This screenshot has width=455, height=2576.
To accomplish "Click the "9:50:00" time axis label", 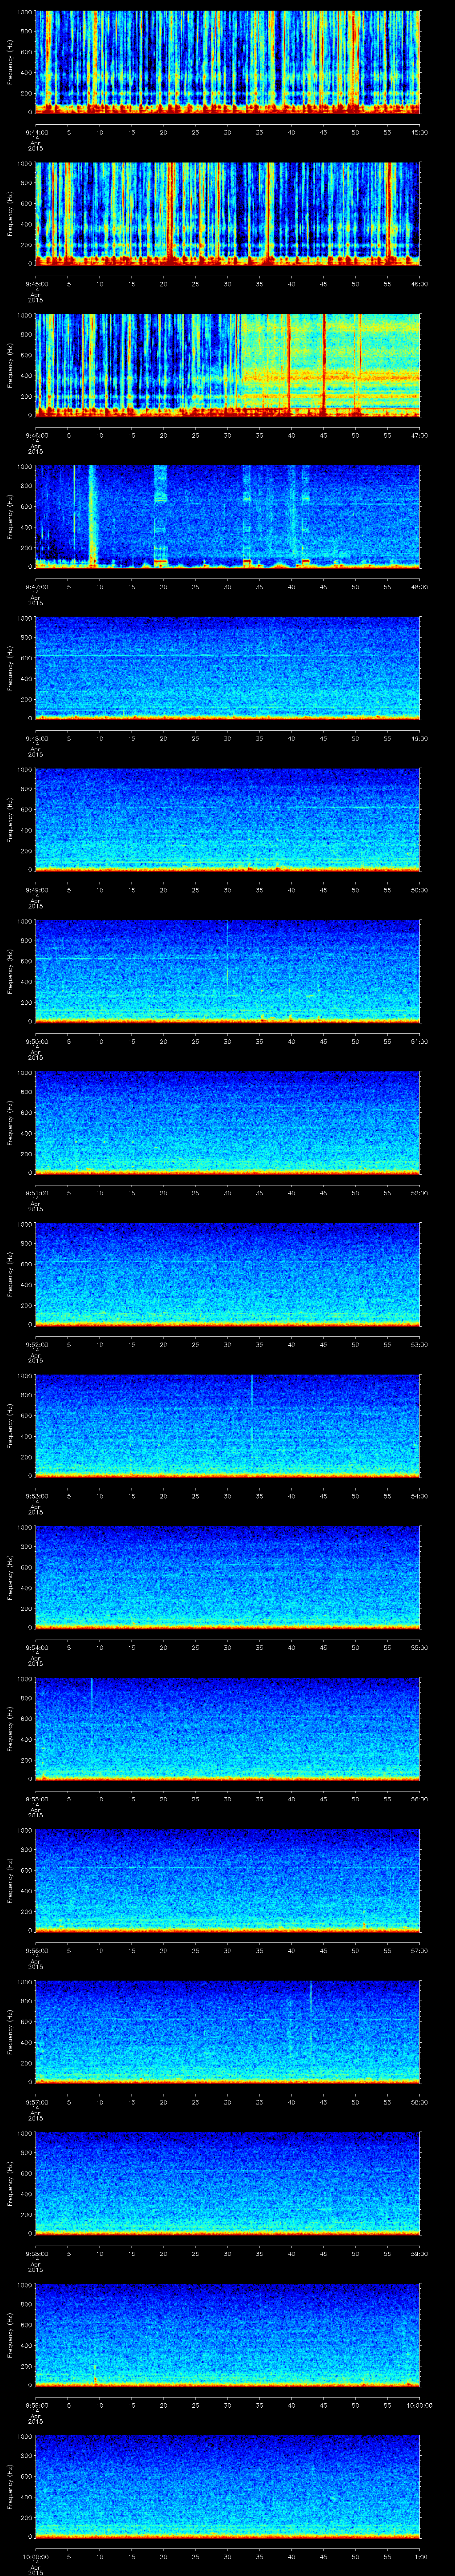I will (37, 1041).
